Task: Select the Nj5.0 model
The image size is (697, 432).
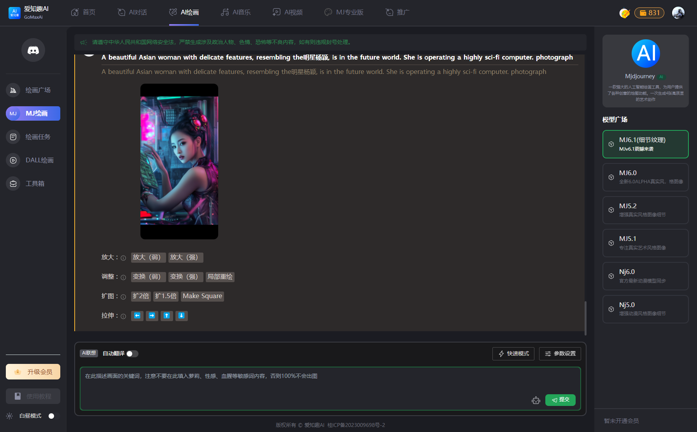Action: (646, 309)
